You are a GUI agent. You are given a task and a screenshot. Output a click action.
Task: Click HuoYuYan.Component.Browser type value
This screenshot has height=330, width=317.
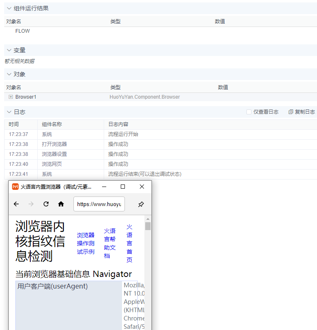click(145, 97)
